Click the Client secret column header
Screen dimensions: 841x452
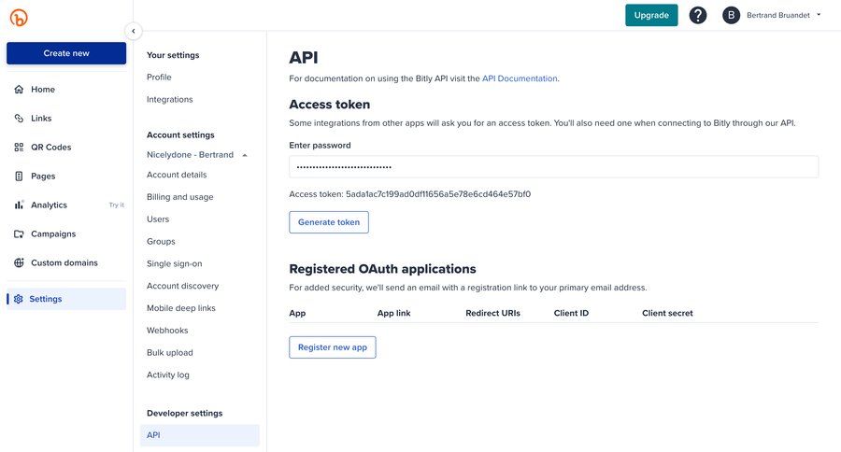tap(667, 313)
